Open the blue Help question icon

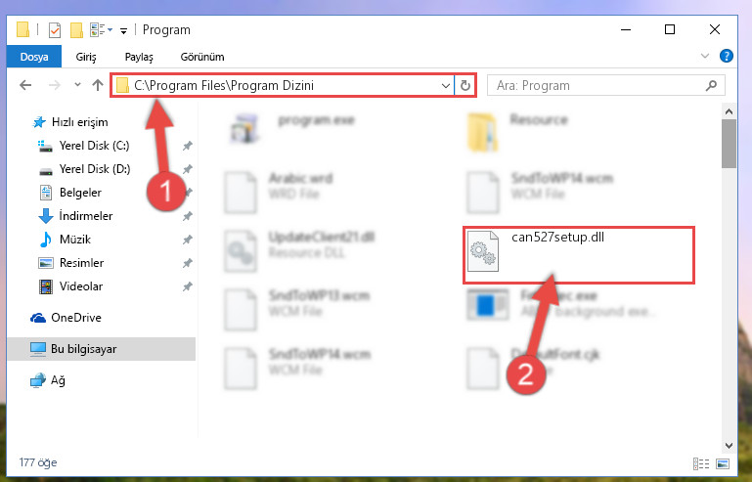pyautogui.click(x=727, y=56)
